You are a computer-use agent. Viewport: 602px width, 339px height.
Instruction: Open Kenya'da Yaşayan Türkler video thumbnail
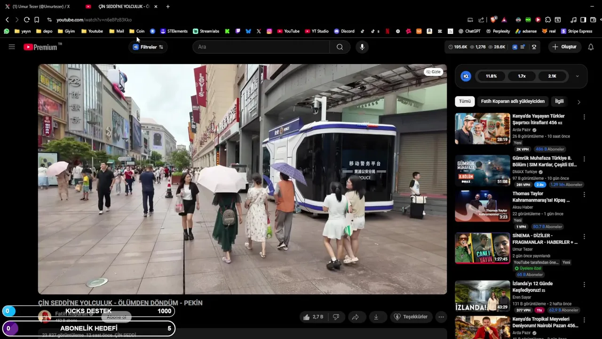tap(482, 129)
